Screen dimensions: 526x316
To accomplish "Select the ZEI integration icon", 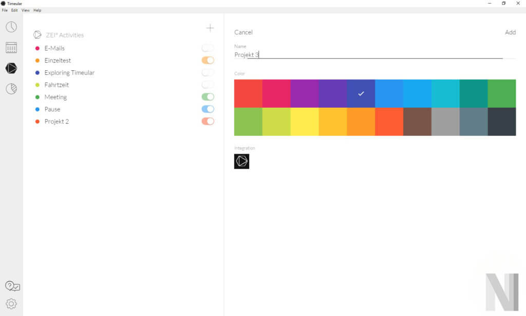I will point(241,162).
